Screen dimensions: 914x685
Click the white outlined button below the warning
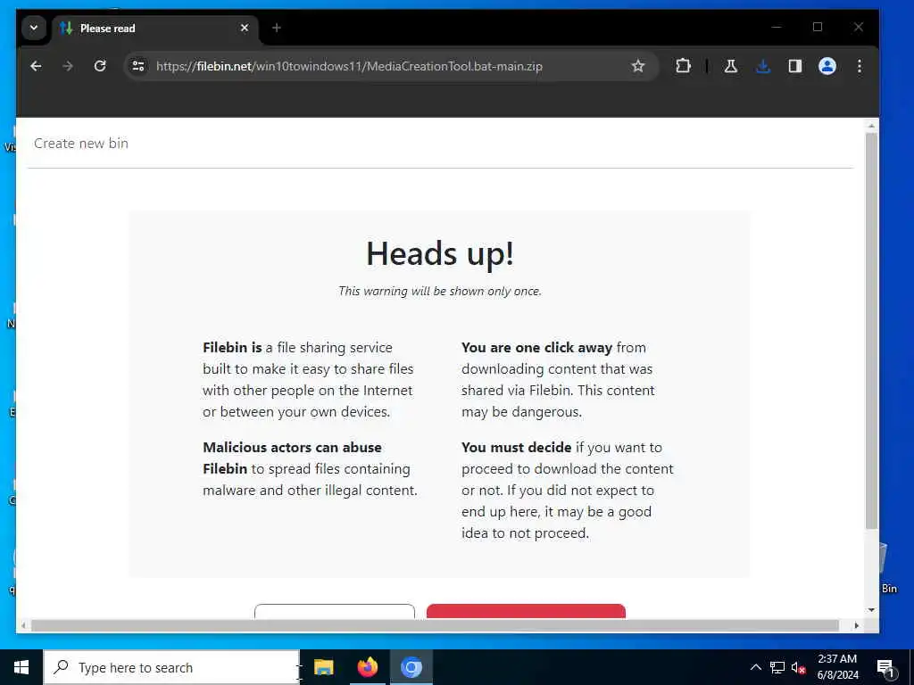click(335, 611)
